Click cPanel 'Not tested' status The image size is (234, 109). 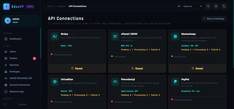coord(120,57)
